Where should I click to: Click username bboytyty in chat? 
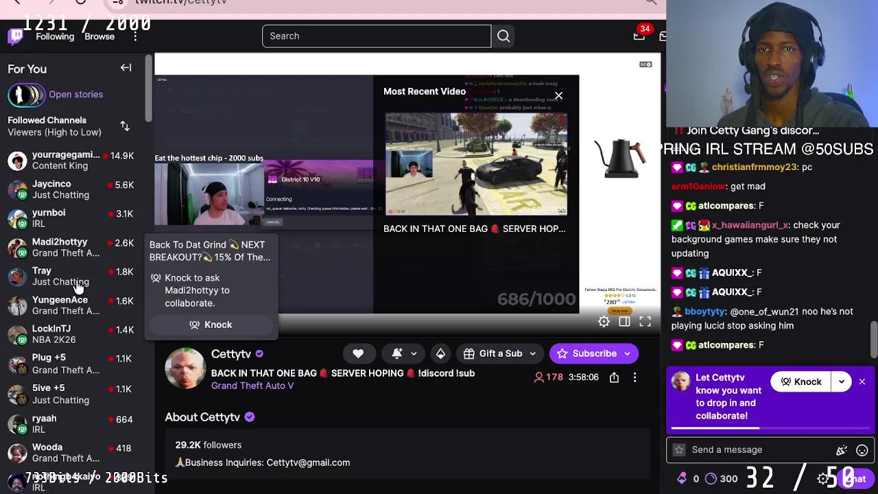[704, 311]
